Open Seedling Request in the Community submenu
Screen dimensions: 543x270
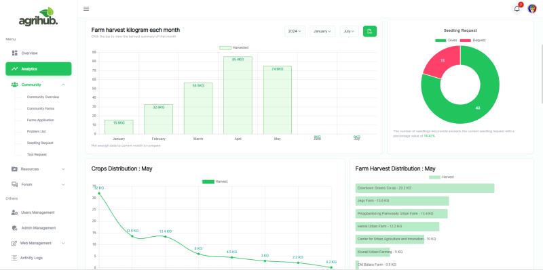tap(40, 143)
